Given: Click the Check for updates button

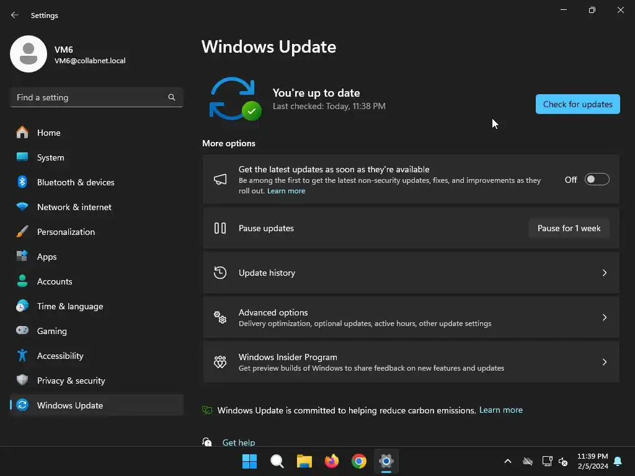Looking at the screenshot, I should (577, 104).
